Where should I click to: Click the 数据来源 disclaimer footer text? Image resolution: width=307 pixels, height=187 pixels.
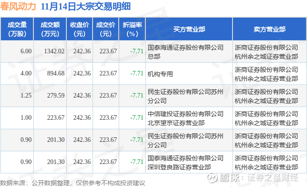[72, 183]
